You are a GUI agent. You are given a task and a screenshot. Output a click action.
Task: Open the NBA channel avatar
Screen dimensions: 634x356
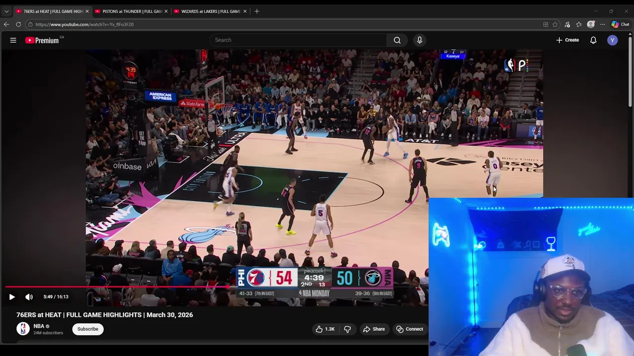point(23,329)
